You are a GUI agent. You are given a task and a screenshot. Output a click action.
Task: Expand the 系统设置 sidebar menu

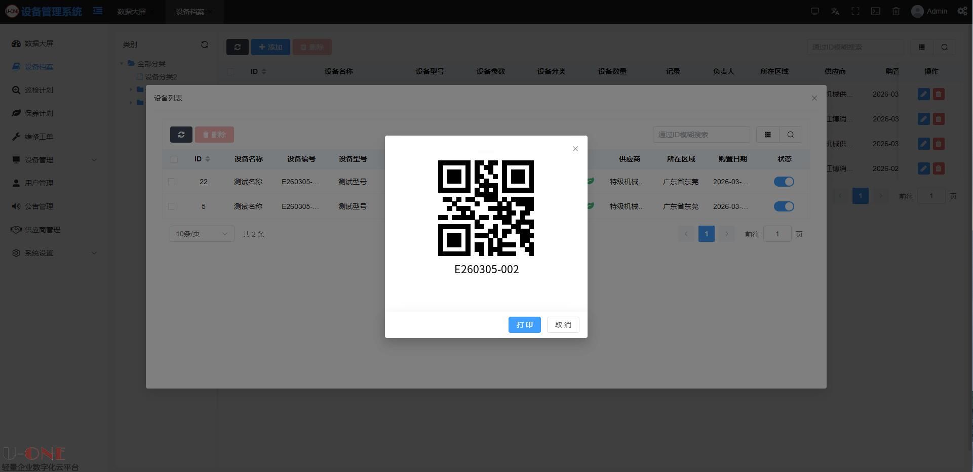54,253
